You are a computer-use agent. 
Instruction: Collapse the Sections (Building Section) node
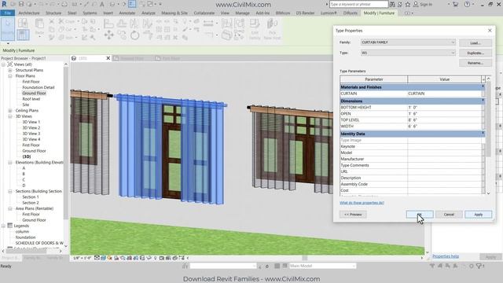tap(10, 191)
